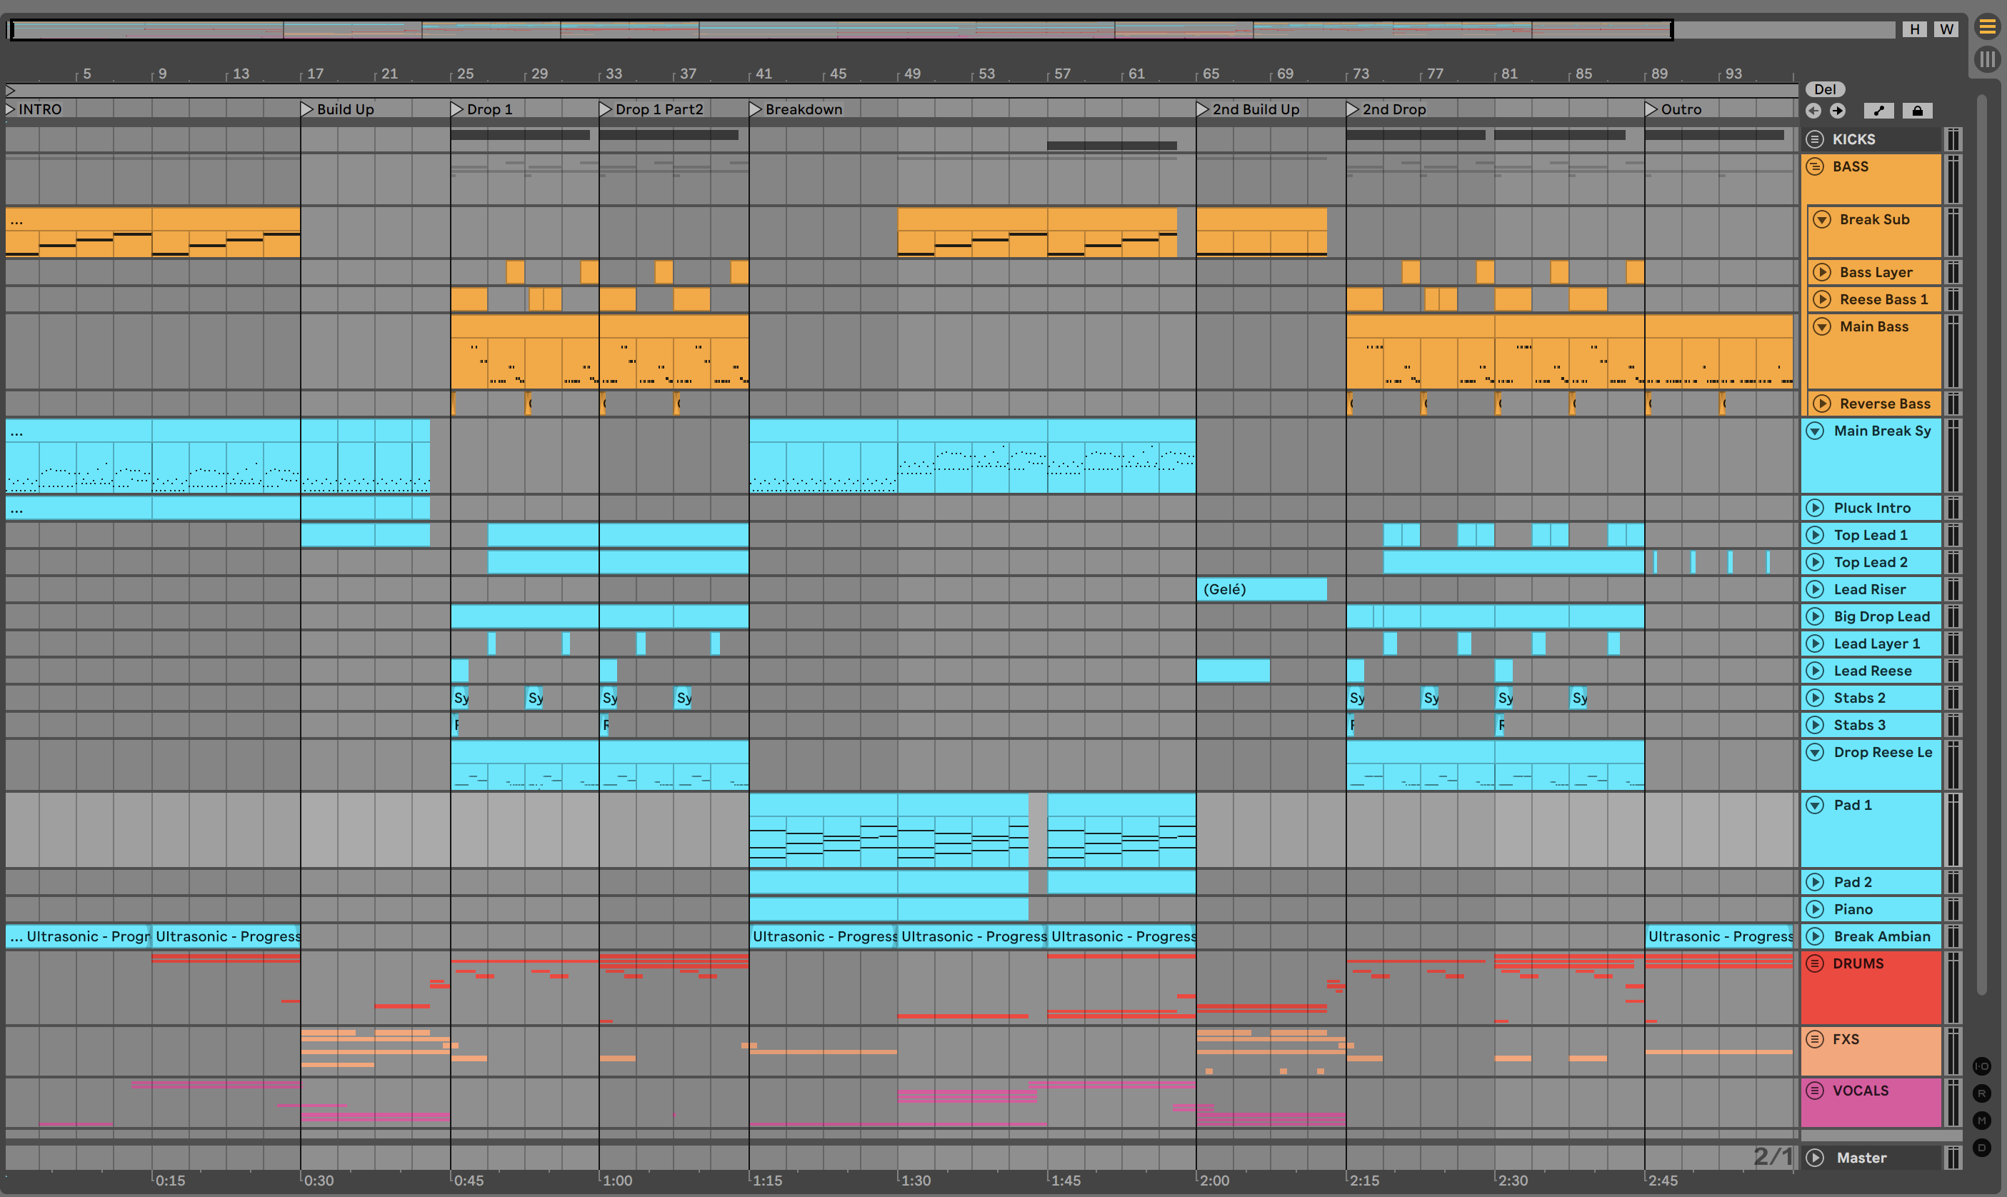
Task: Toggle the M mixer visibility button
Action: point(1982,1121)
